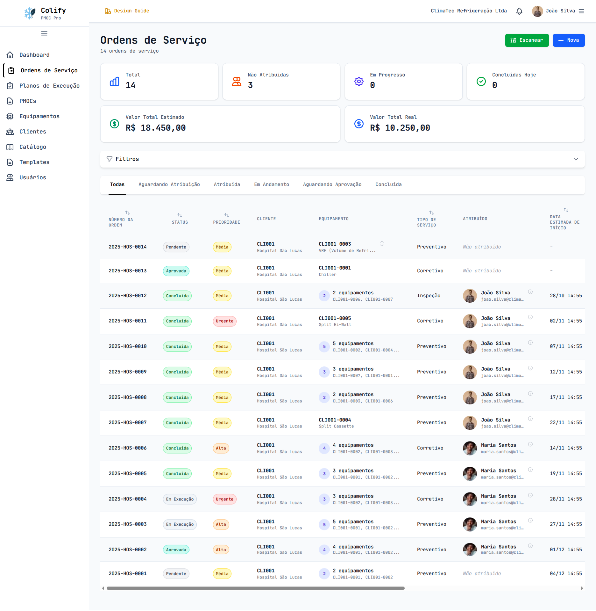Create a new order with Nova button
Screen dimensions: 596x611
pyautogui.click(x=569, y=40)
